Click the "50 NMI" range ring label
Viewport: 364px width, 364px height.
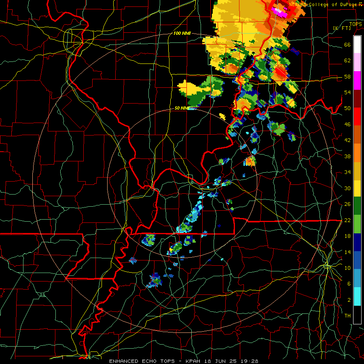tap(182, 108)
